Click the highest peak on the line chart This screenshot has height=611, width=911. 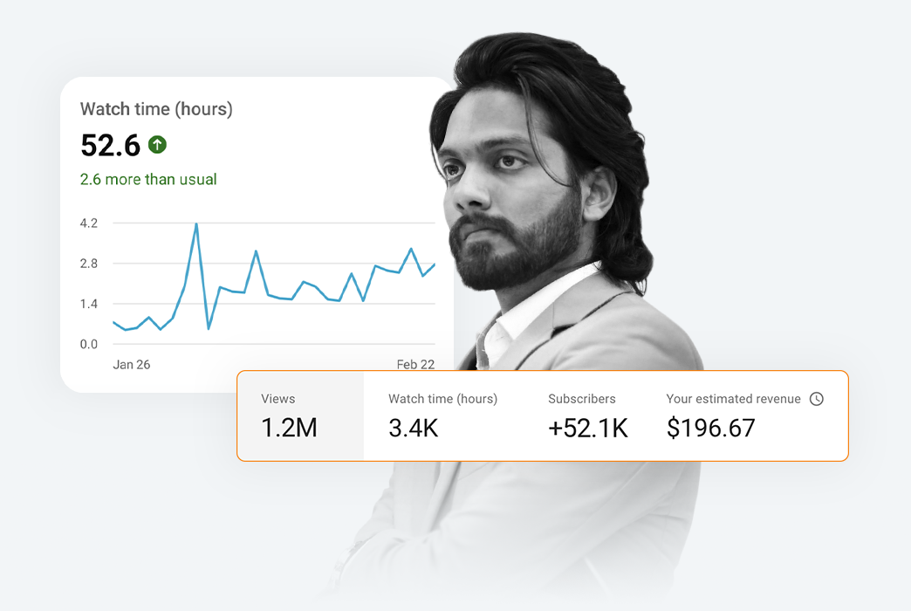tap(196, 225)
